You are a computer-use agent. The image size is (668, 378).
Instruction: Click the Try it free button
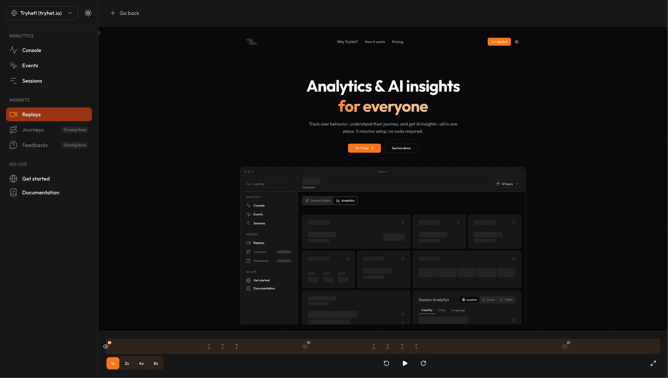(x=364, y=148)
